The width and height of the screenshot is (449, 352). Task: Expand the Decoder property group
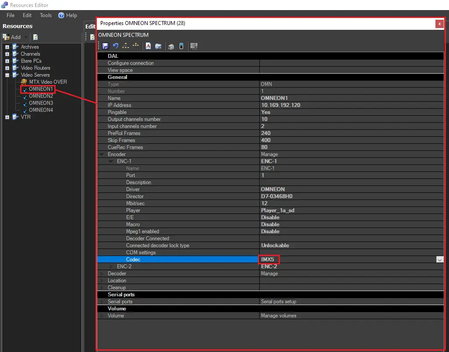pos(102,274)
